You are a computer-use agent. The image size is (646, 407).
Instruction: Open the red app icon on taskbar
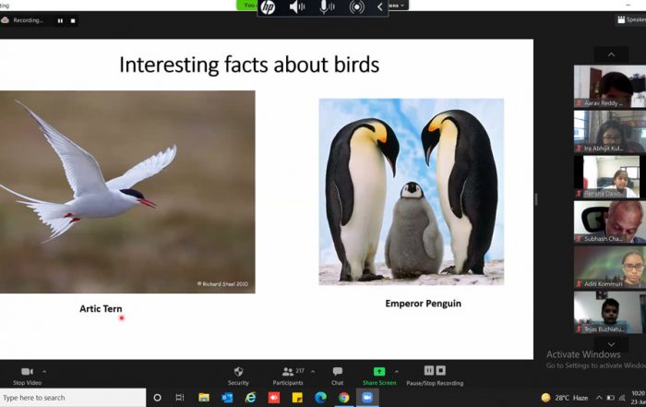(274, 398)
